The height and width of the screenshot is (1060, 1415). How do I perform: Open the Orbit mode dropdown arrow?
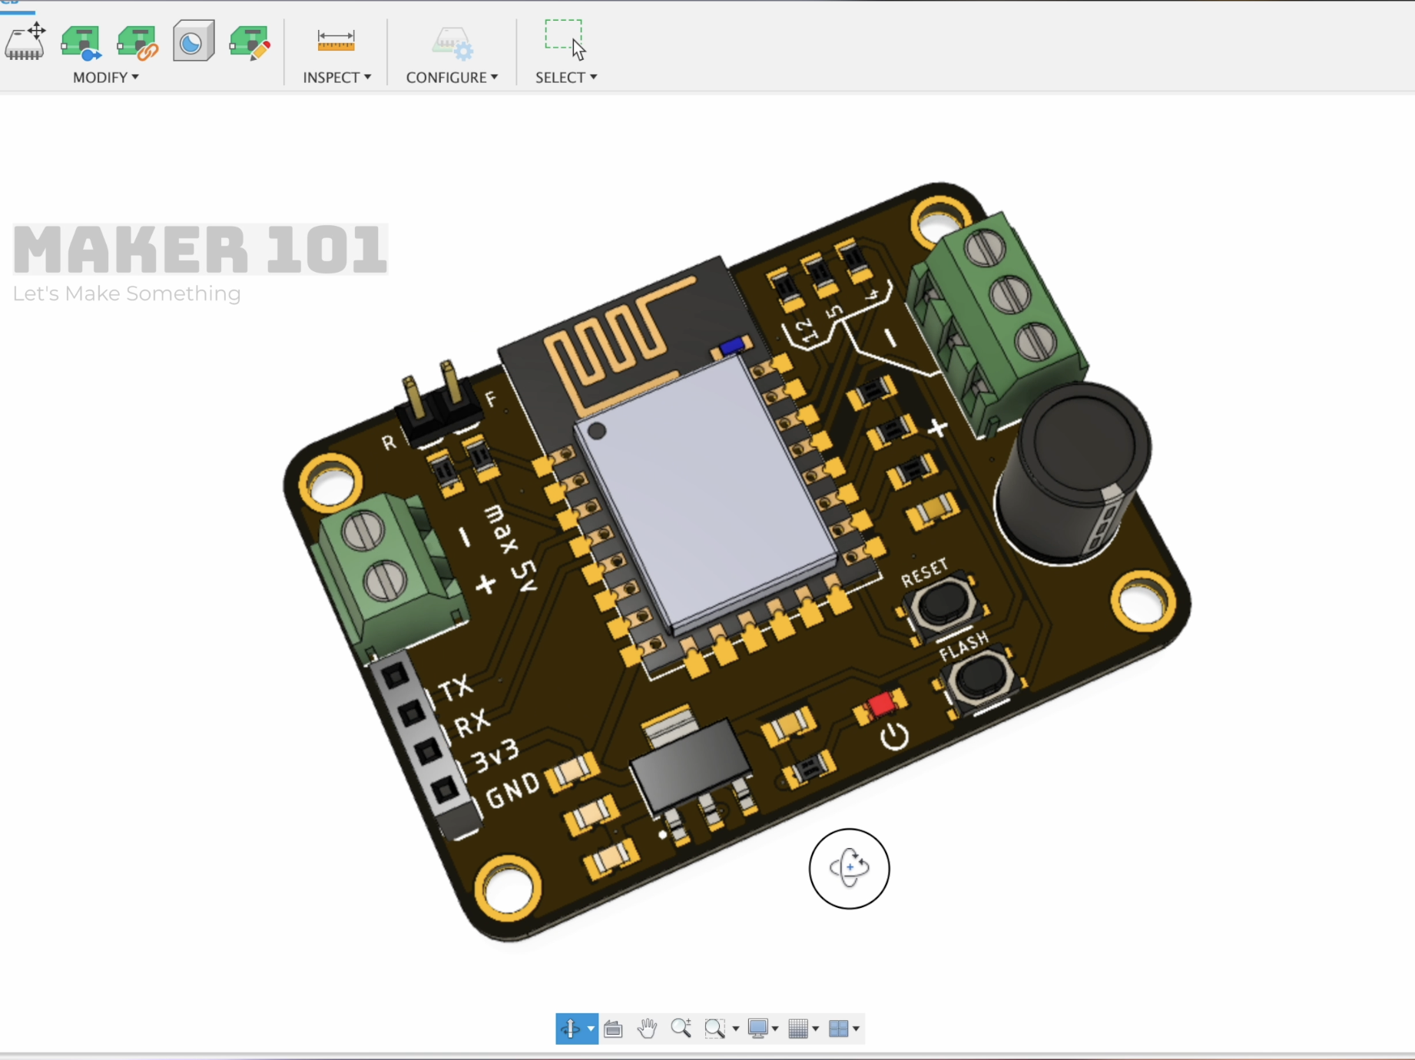[590, 1029]
